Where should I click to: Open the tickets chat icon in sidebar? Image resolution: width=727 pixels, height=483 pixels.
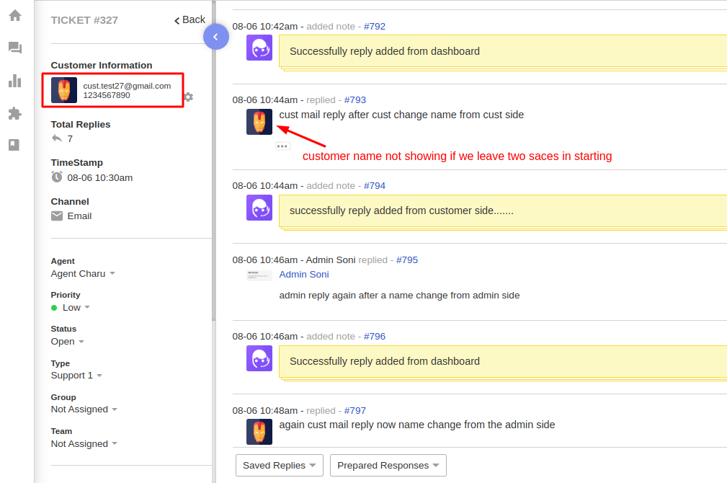(x=15, y=48)
